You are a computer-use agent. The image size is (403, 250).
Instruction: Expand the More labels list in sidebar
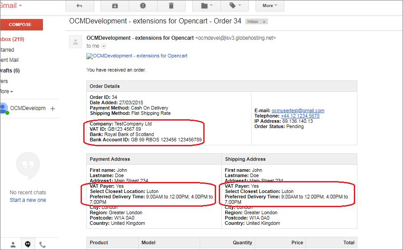pyautogui.click(x=7, y=91)
